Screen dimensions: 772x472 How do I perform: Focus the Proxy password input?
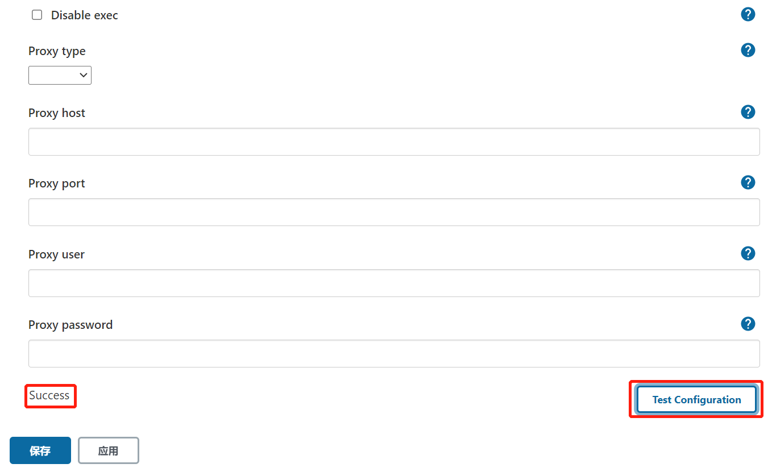(x=394, y=353)
